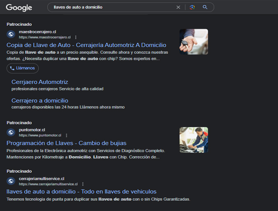Click the magnifier search icon
Image resolution: width=278 pixels, height=211 pixels.
pos(205,7)
